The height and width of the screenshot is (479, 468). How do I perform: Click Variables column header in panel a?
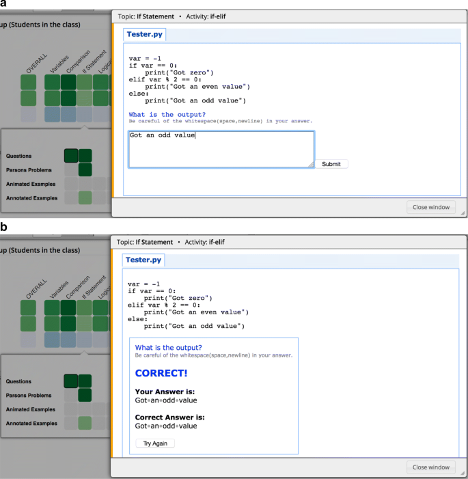pos(59,64)
